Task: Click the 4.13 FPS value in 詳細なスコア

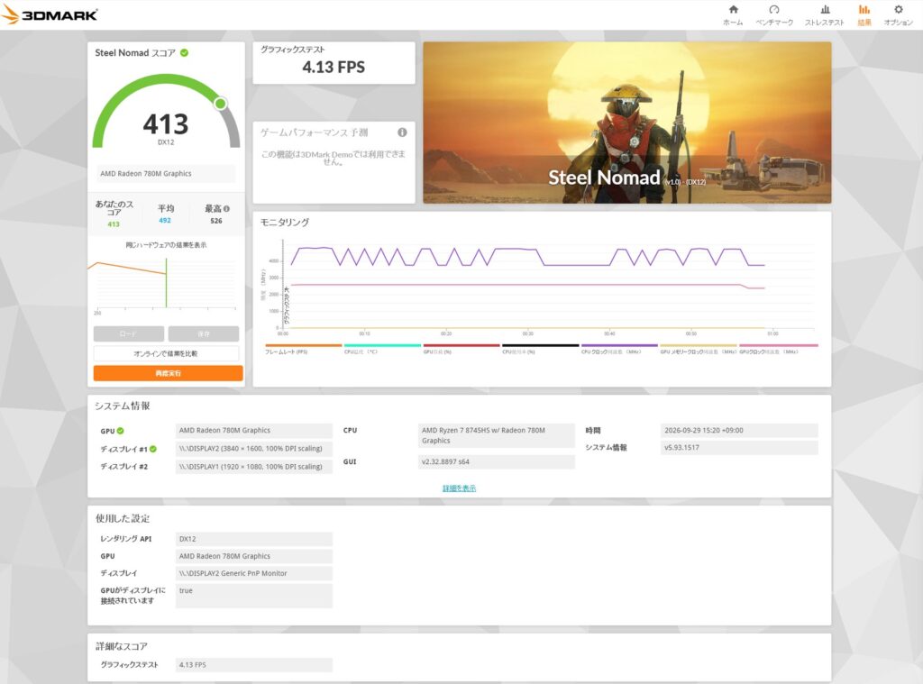Action: [253, 665]
